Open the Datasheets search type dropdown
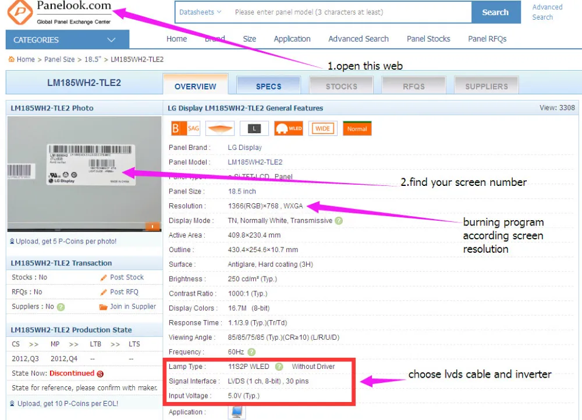The image size is (582, 420). 200,12
